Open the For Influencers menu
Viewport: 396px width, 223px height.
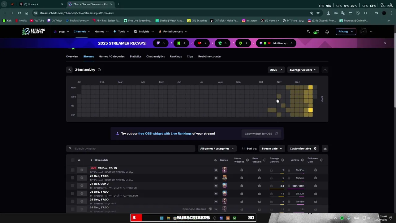click(173, 32)
